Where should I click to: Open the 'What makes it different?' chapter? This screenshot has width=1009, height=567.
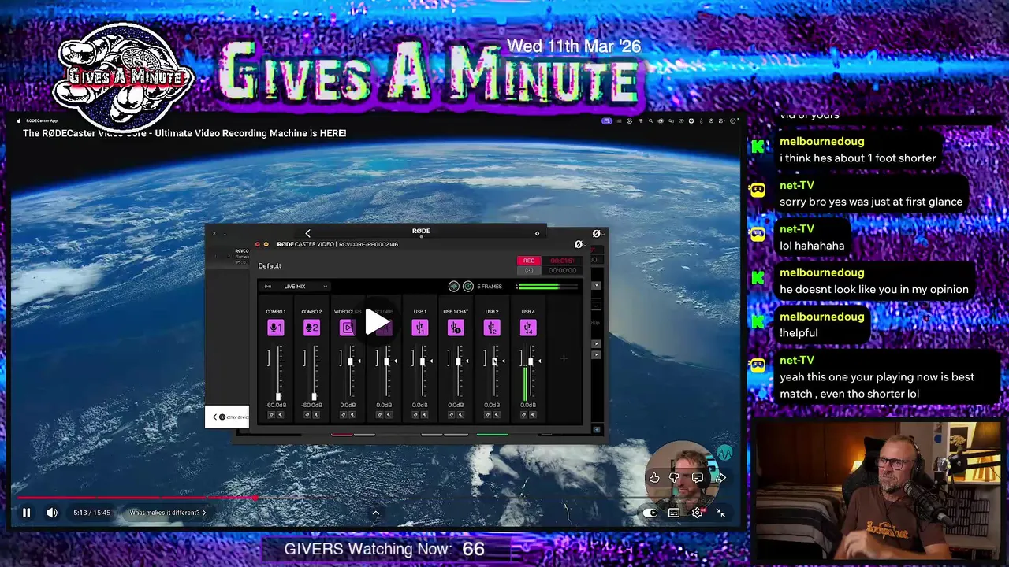(168, 513)
